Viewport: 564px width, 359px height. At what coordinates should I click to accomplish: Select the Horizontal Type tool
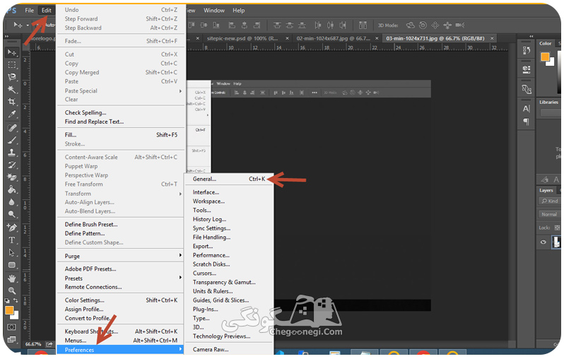point(12,240)
